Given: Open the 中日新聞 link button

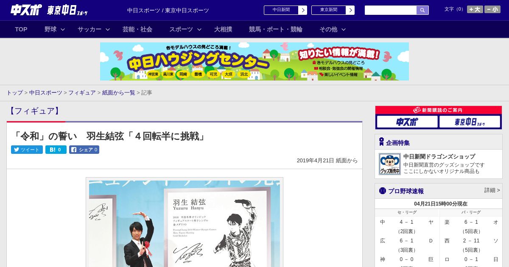Looking at the screenshot, I should coord(281,10).
